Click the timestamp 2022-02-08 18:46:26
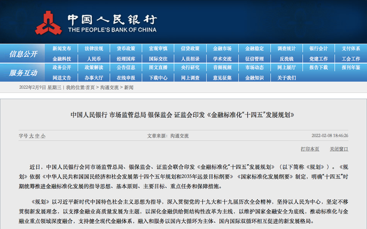The width and height of the screenshot is (367, 229). tap(330, 135)
